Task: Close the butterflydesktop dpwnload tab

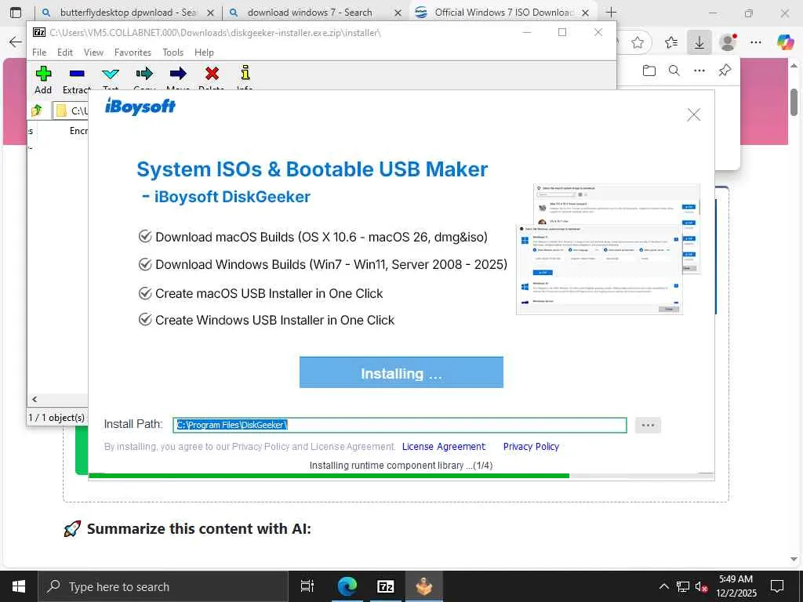Action: tap(210, 13)
